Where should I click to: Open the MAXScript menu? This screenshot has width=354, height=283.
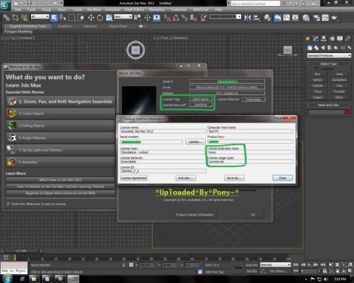(201, 10)
